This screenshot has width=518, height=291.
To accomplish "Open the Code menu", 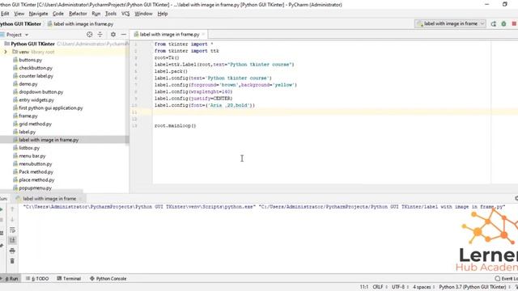I will (58, 14).
